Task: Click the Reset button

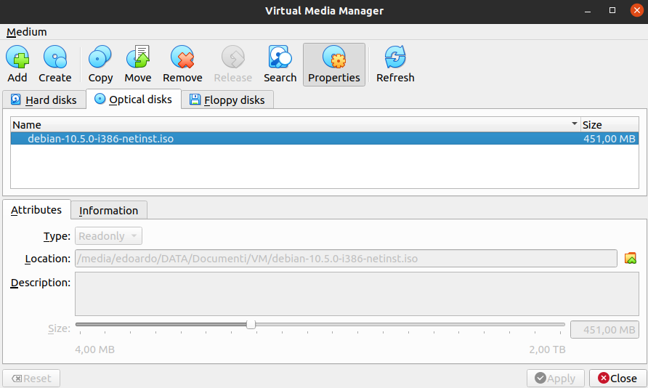Action: [31, 379]
